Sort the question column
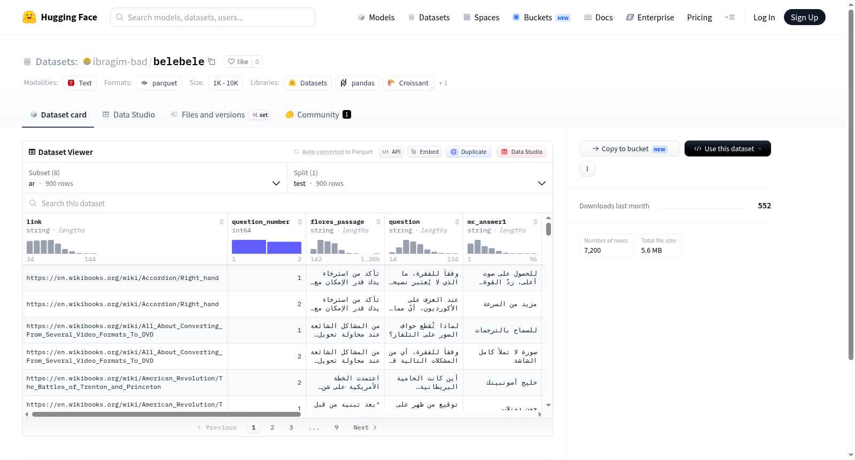855x460 pixels. [457, 222]
